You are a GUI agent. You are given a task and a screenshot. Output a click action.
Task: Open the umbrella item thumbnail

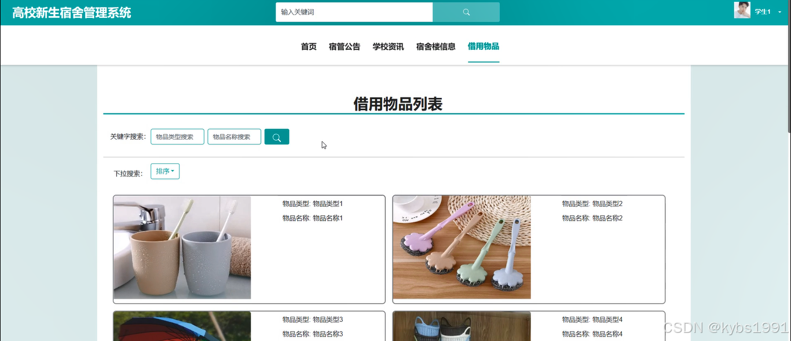[x=182, y=326]
